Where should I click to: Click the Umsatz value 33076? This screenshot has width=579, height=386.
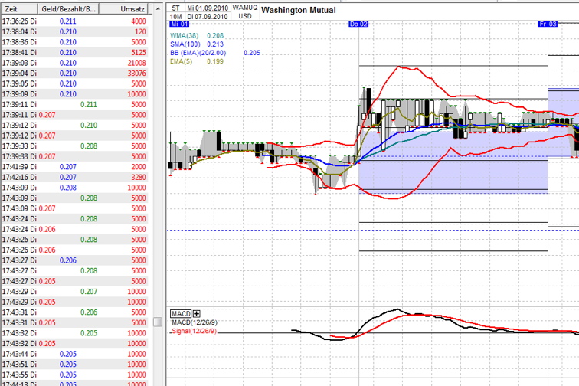(136, 73)
